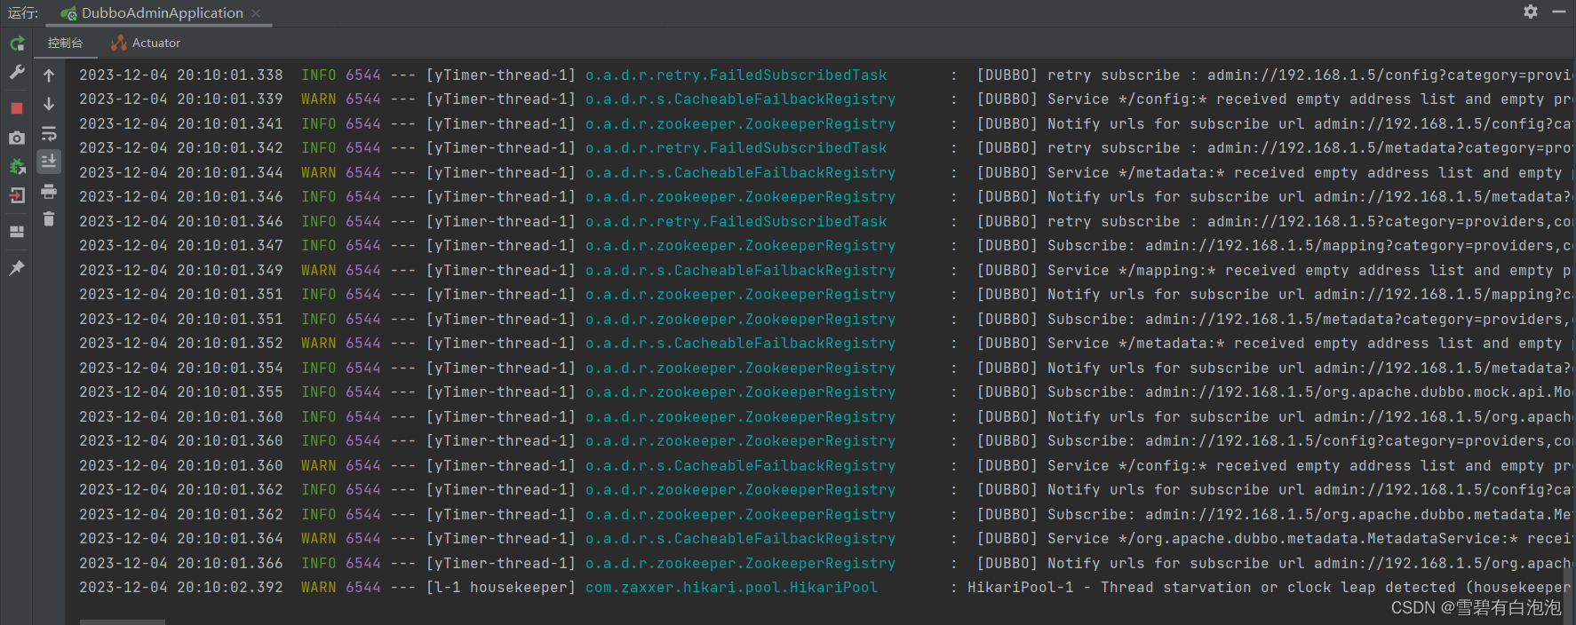Image resolution: width=1576 pixels, height=625 pixels.
Task: Click the WARN level at 20:10:01.364
Action: (x=318, y=539)
